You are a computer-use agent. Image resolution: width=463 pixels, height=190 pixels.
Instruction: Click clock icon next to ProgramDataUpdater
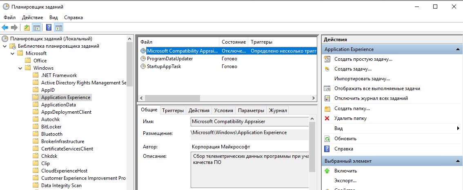point(143,59)
